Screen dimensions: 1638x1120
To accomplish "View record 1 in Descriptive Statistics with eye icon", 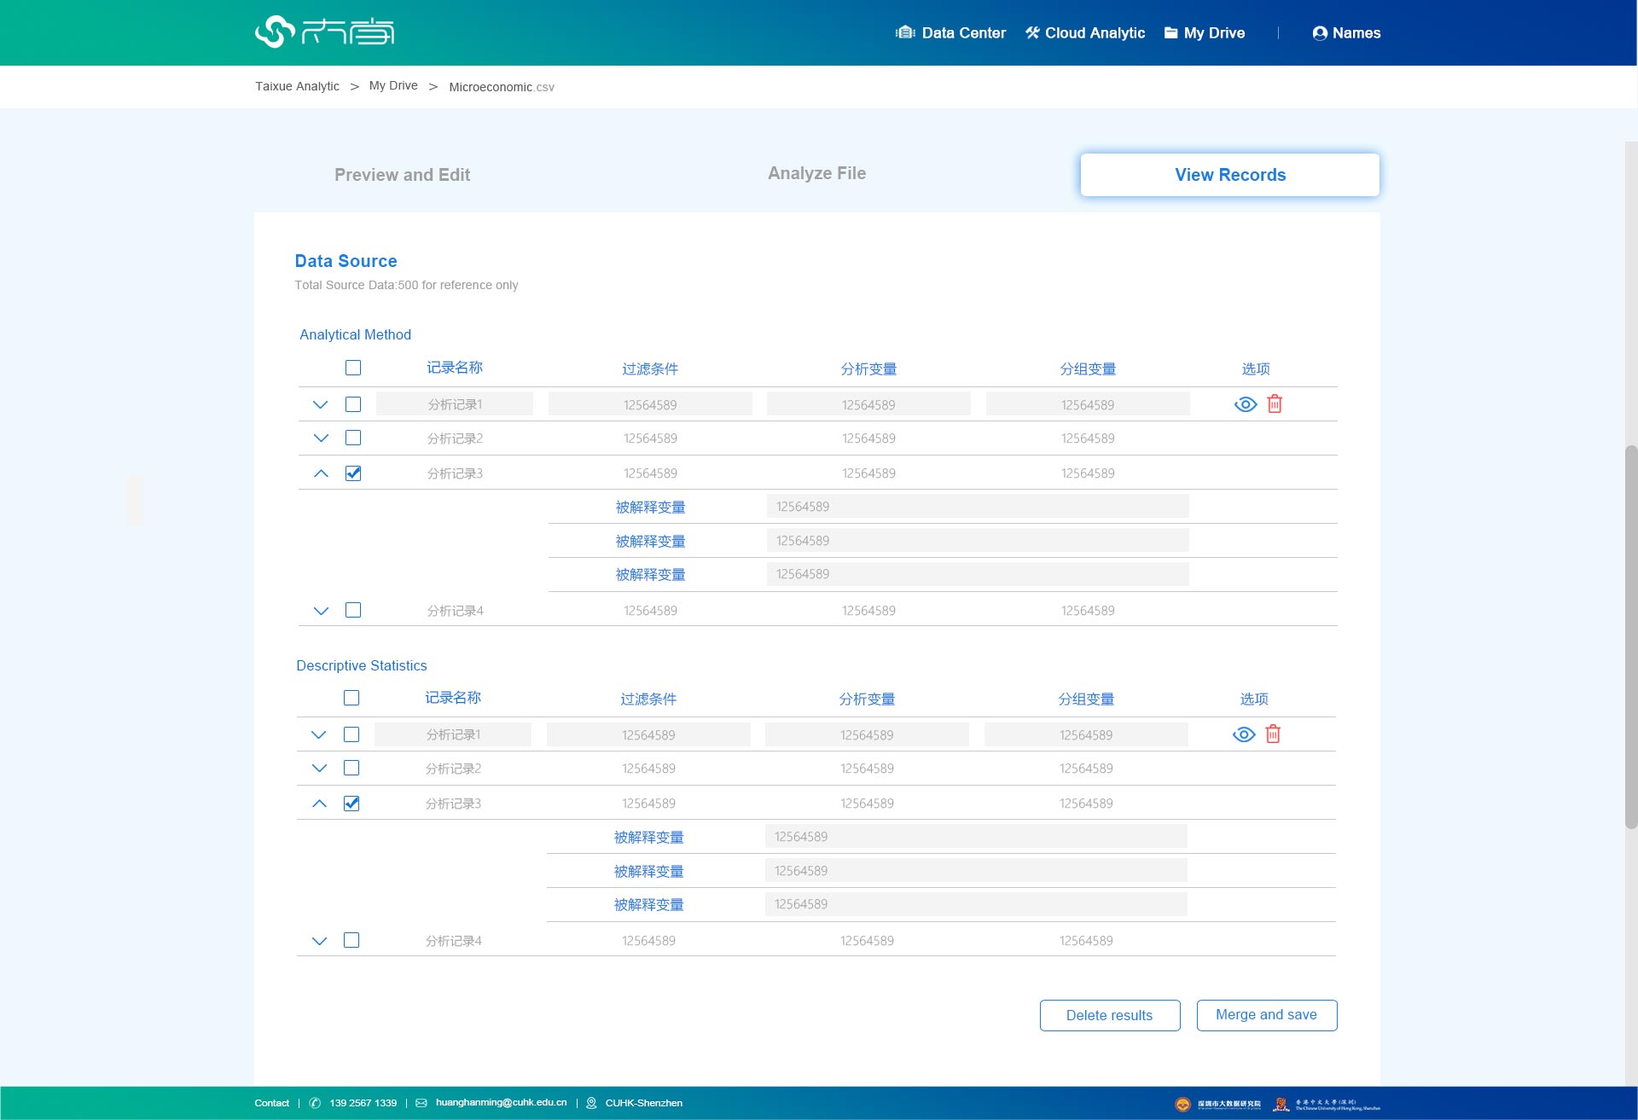I will click(1244, 734).
